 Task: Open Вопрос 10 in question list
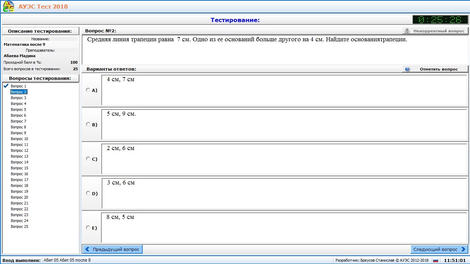coord(19,139)
